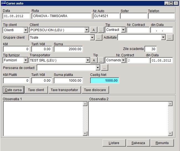Click the Suma field showing 2000.00
The image size is (180, 151).
point(68,49)
